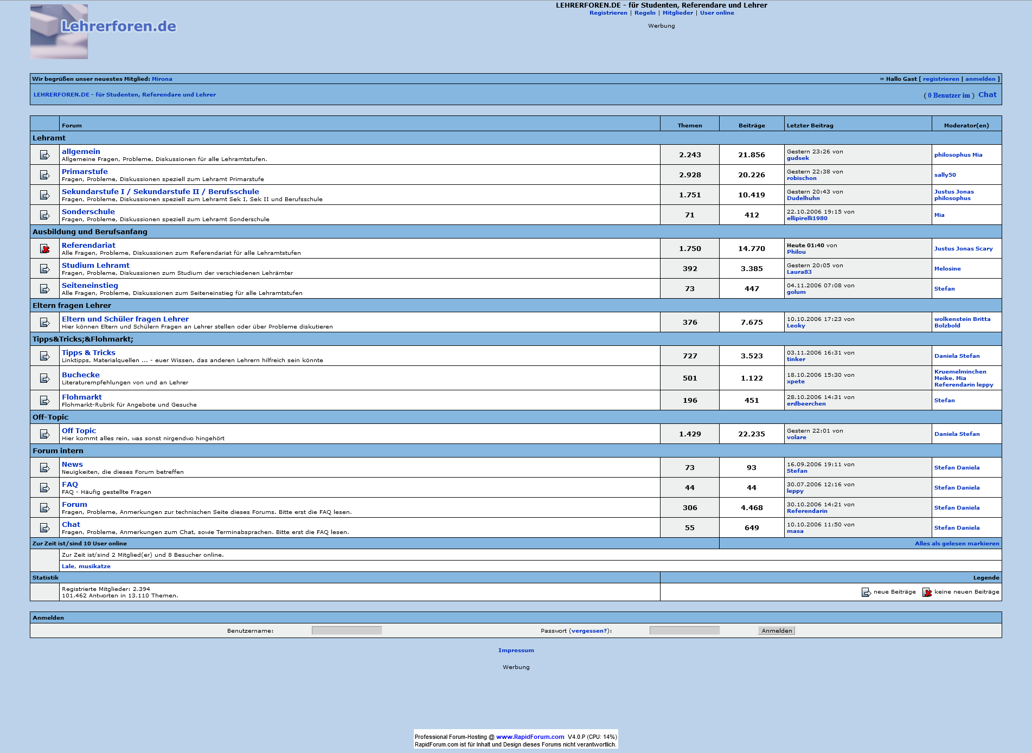Open profile of newest member Mirona
The width and height of the screenshot is (1032, 753).
(162, 79)
